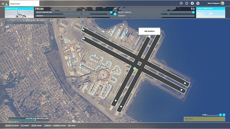Open the player profile icon
Viewport: 230px width, 129px height.
coord(192,3)
